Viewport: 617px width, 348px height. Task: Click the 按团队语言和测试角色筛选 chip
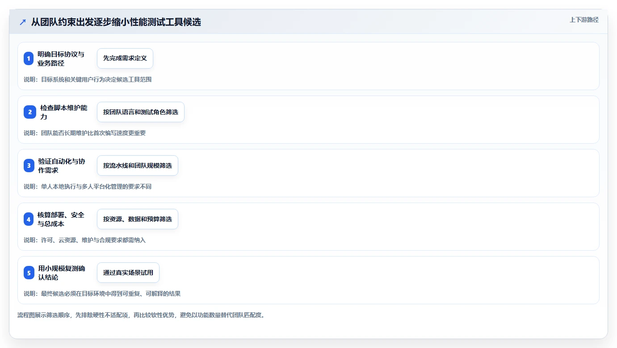coord(141,112)
